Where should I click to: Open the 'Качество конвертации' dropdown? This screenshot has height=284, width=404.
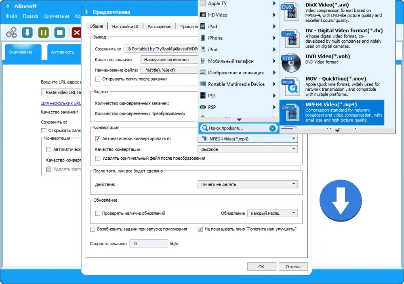click(x=248, y=149)
